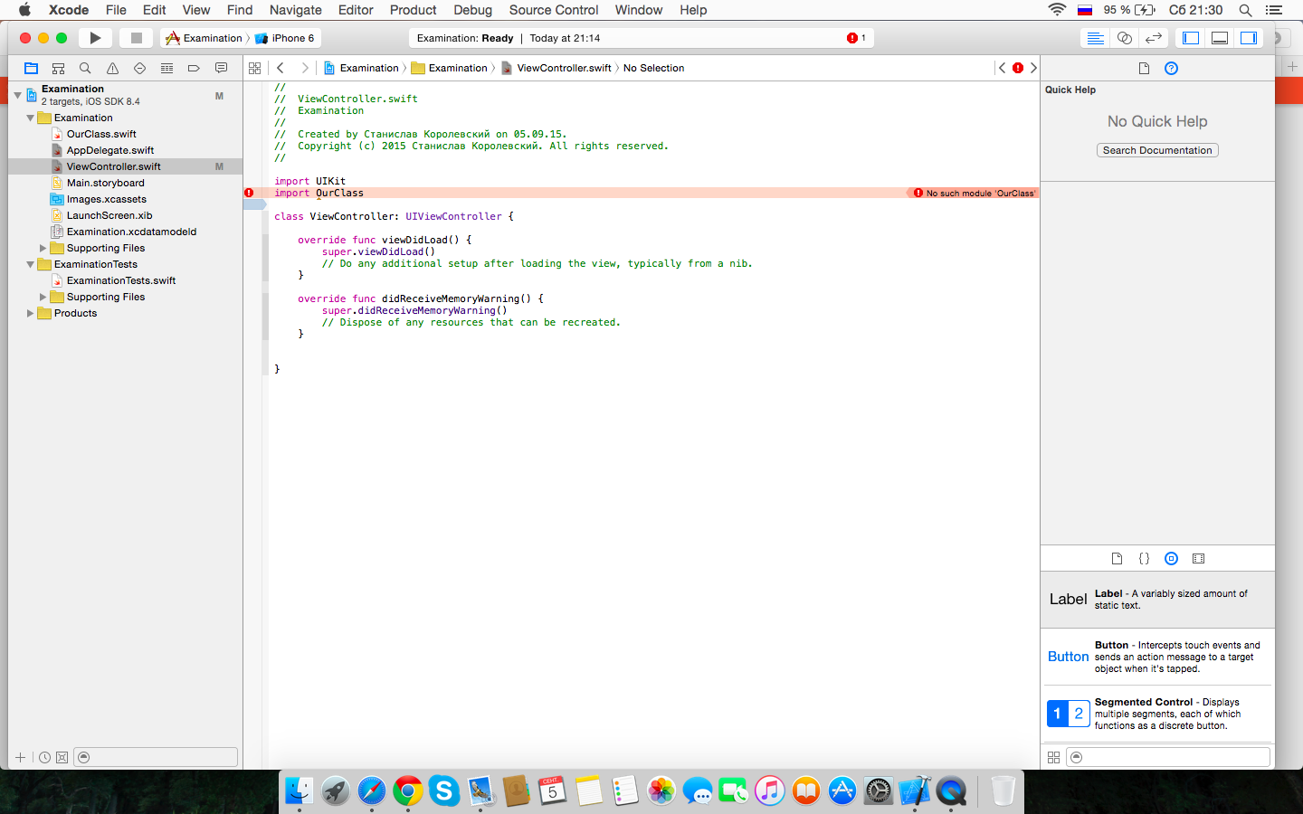The height and width of the screenshot is (814, 1303).
Task: Show related items grid in jump bar
Action: [254, 68]
